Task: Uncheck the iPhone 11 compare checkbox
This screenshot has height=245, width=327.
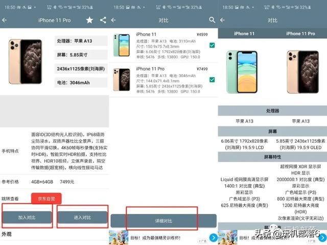Action: [212, 45]
